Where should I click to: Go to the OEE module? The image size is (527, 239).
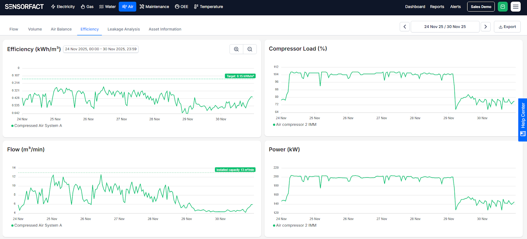point(181,7)
